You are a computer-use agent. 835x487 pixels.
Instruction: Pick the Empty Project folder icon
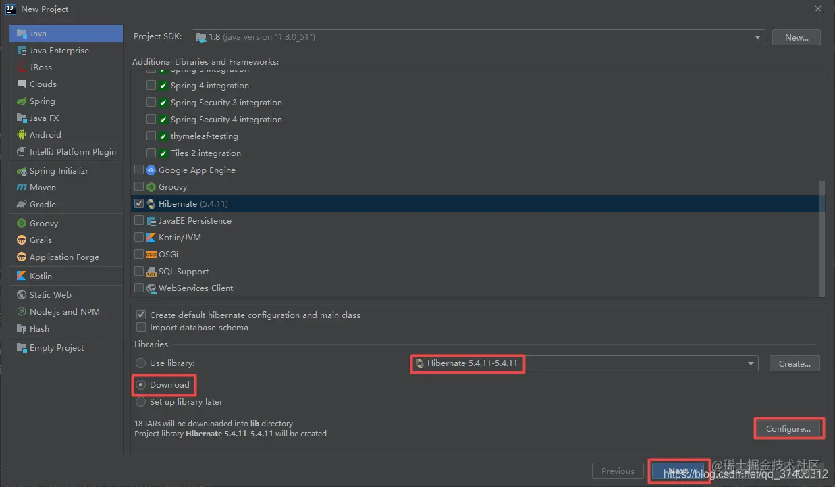22,347
